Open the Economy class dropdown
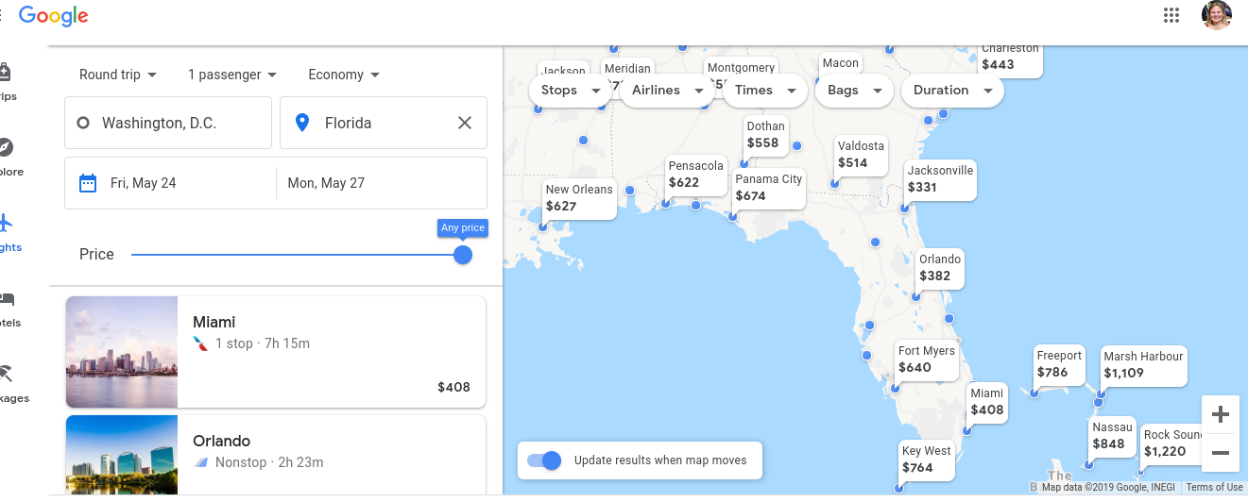The image size is (1248, 502). click(x=344, y=75)
